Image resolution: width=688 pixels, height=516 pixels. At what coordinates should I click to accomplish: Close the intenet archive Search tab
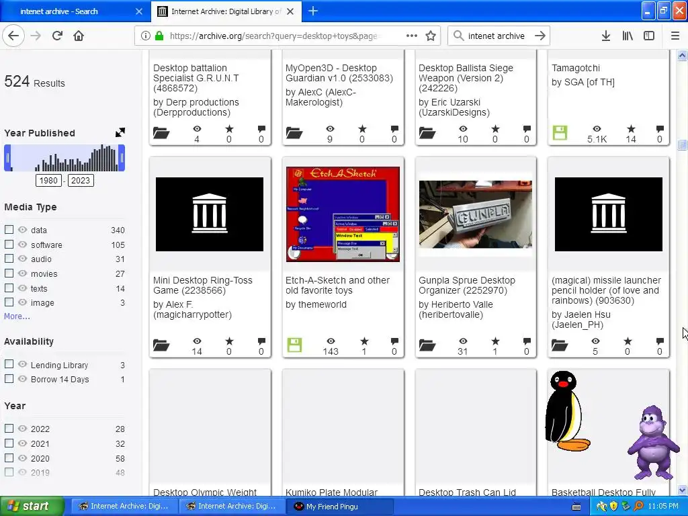139,11
